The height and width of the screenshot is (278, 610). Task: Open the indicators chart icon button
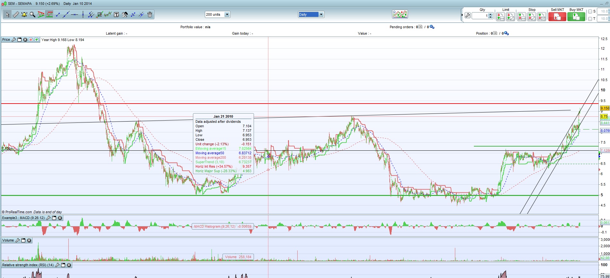pos(400,14)
